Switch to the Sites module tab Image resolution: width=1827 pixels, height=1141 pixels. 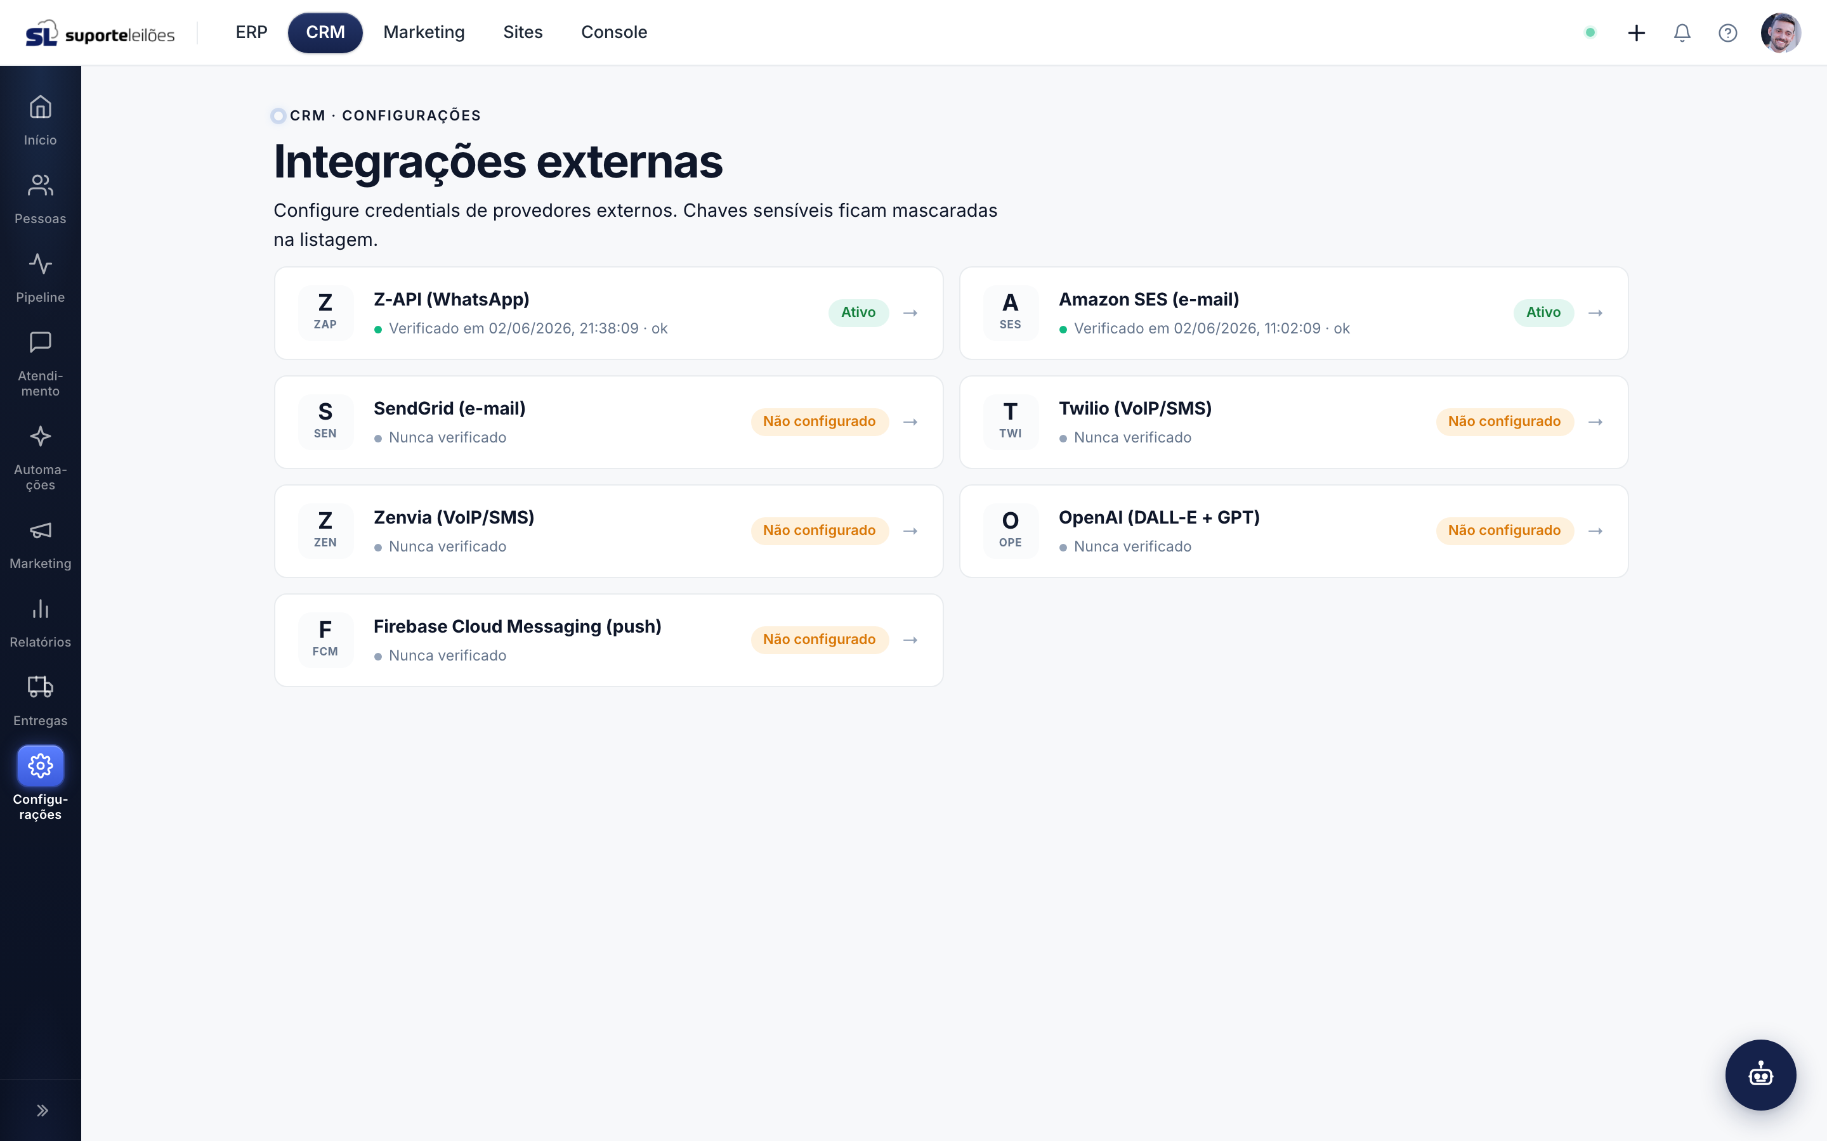click(523, 32)
